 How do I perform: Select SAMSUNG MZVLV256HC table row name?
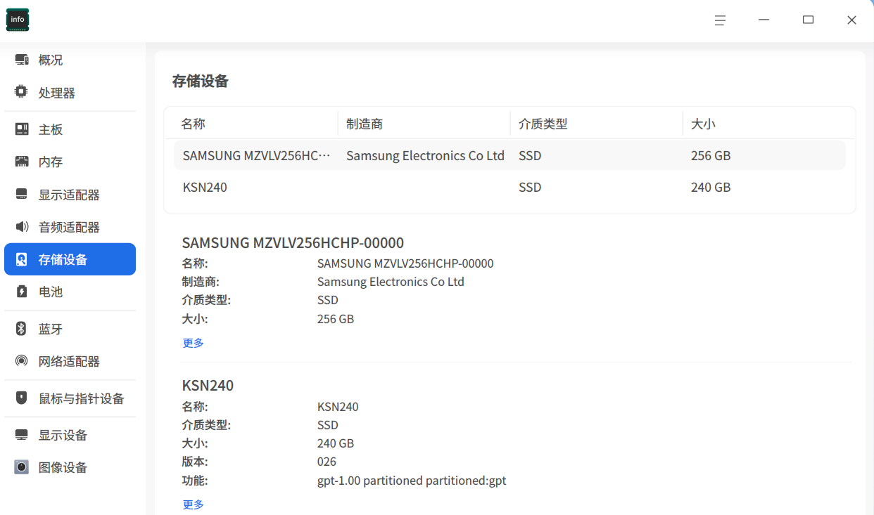pyautogui.click(x=256, y=155)
